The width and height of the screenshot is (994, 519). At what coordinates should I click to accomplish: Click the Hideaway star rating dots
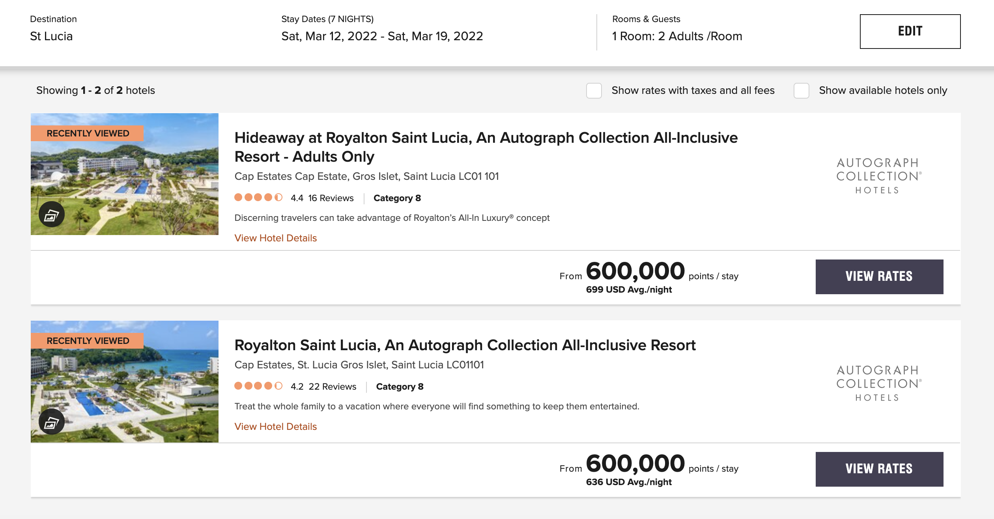click(258, 198)
